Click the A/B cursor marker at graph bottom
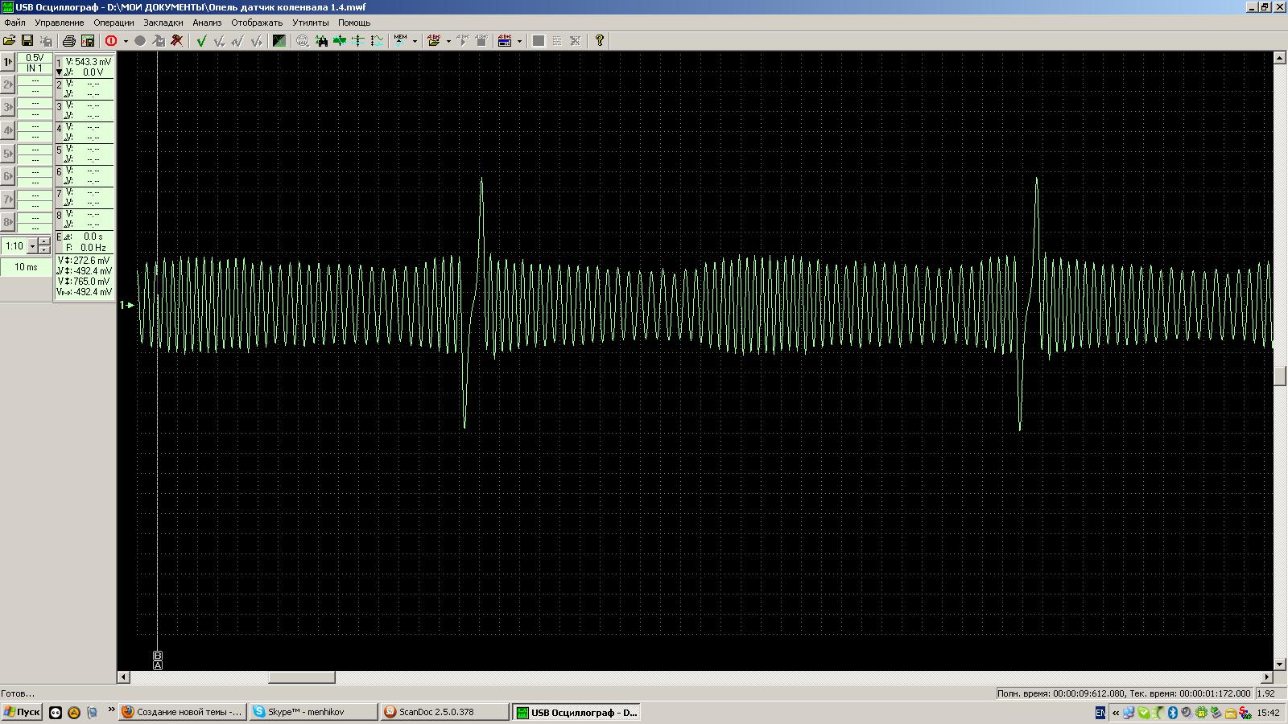The image size is (1288, 724). 158,660
